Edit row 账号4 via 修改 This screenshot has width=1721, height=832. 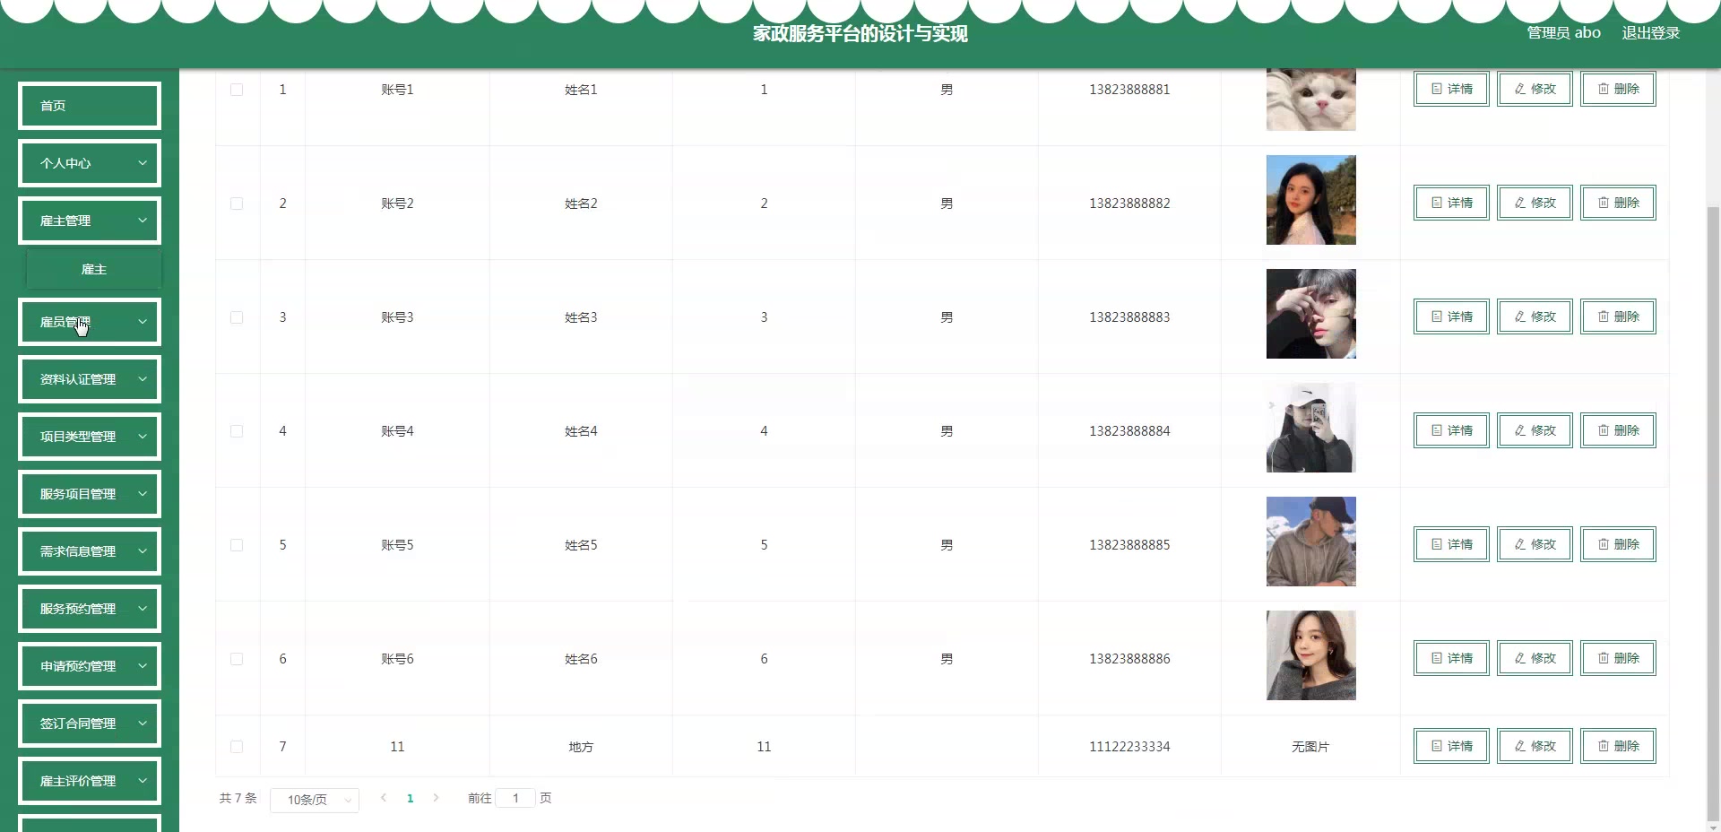[x=1535, y=430]
